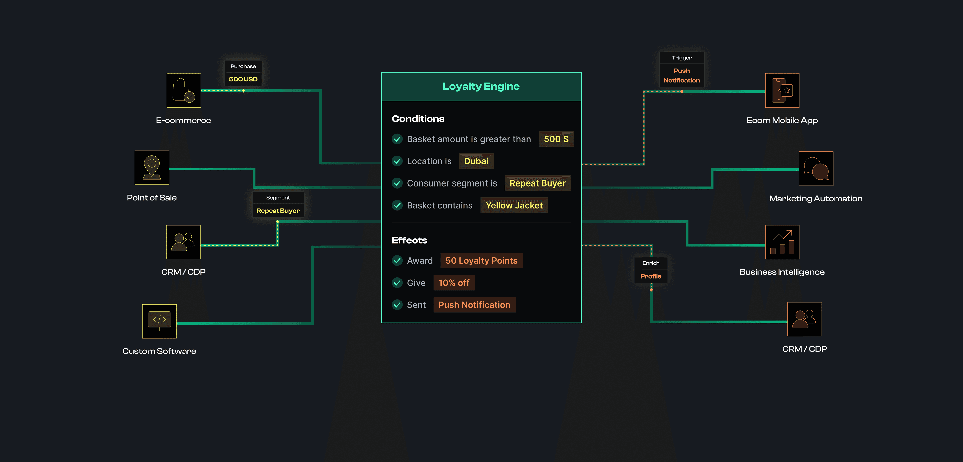
Task: Click the Custom Software code monitor icon
Action: pyautogui.click(x=159, y=321)
